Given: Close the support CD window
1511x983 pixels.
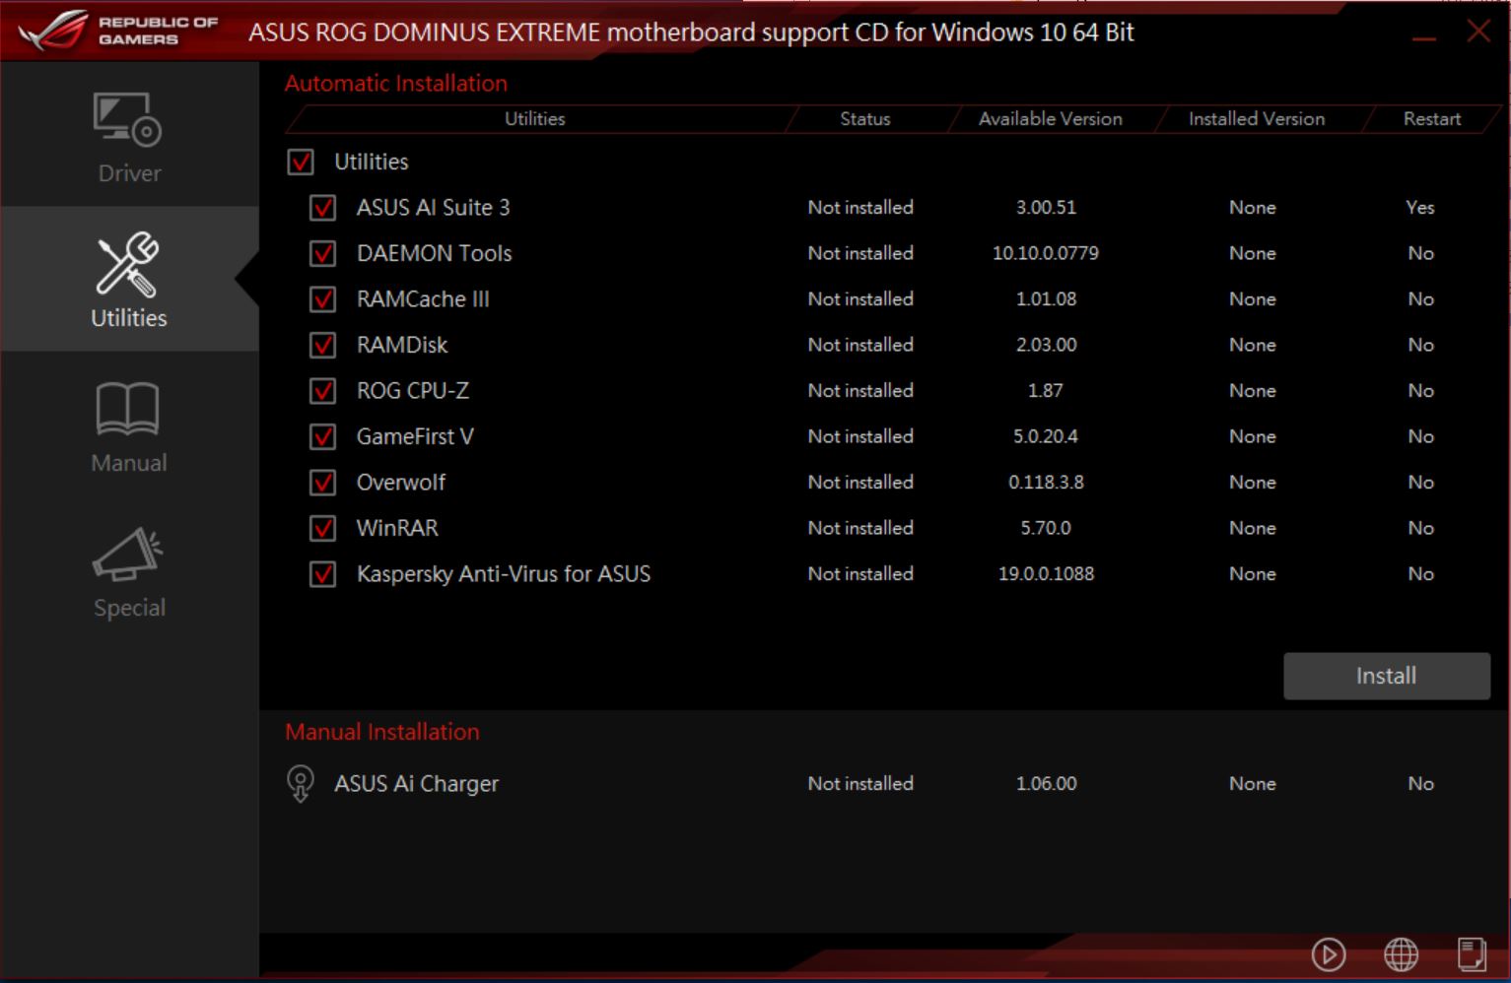Looking at the screenshot, I should pyautogui.click(x=1478, y=31).
